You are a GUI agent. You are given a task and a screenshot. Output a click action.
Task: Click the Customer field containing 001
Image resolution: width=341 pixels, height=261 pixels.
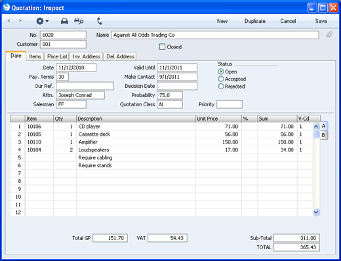coord(63,44)
